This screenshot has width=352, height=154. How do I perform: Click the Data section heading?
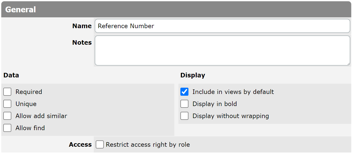point(11,75)
